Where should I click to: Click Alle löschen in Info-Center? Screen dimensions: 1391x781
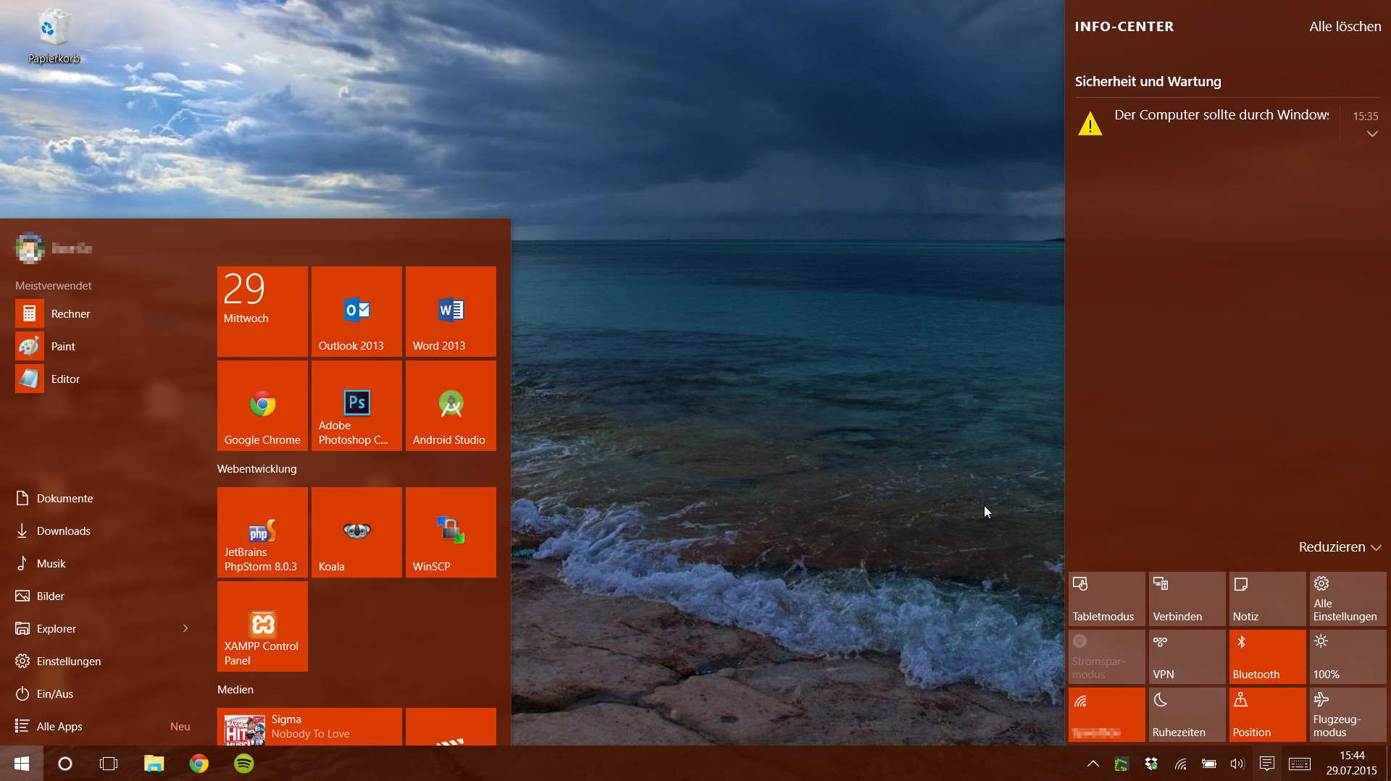(x=1345, y=27)
